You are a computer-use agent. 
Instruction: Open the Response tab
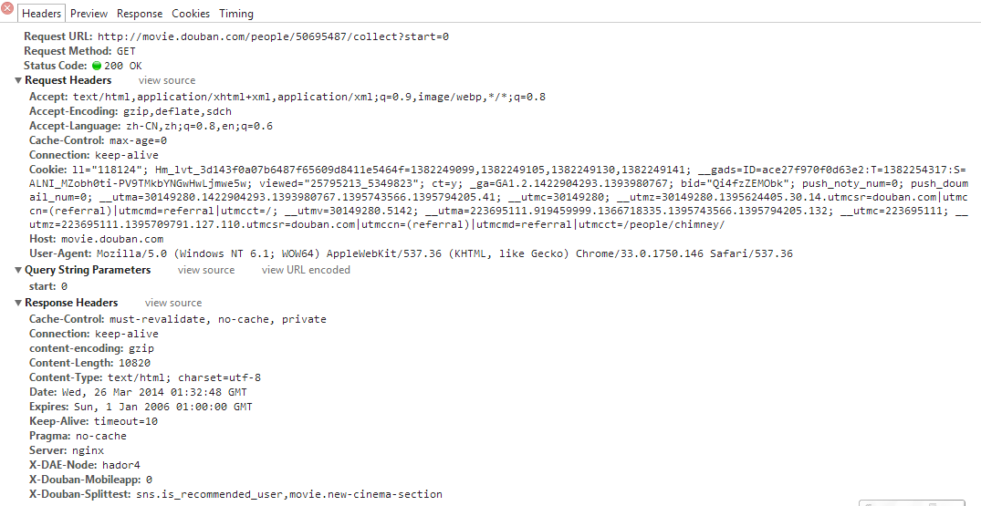[140, 13]
